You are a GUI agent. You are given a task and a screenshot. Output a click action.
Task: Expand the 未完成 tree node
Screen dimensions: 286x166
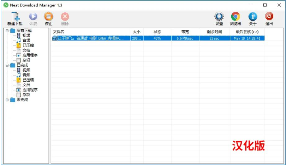tap(7, 100)
